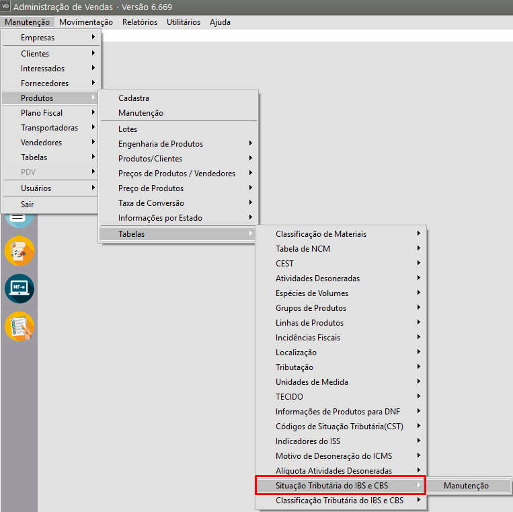Click the scroll with pencil sidebar icon
Viewport: 513px width, 512px height.
(x=19, y=252)
